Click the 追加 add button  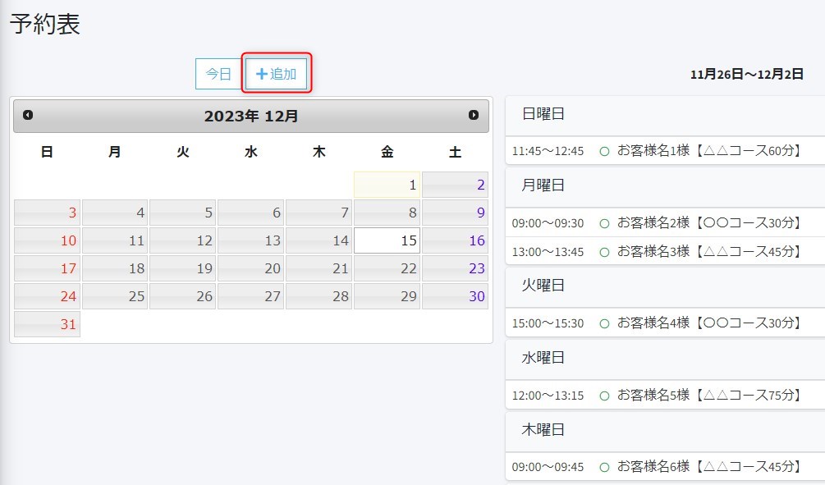tap(276, 74)
